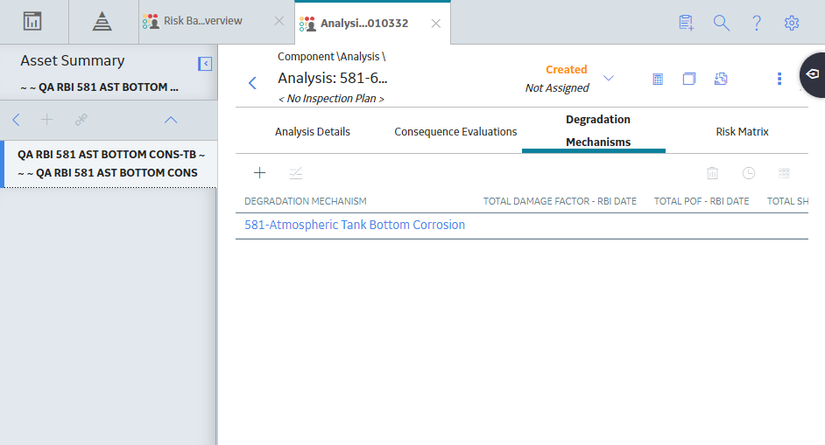Screen dimensions: 825x445
Task: Add a new item in Asset Summary pane
Action: [46, 120]
